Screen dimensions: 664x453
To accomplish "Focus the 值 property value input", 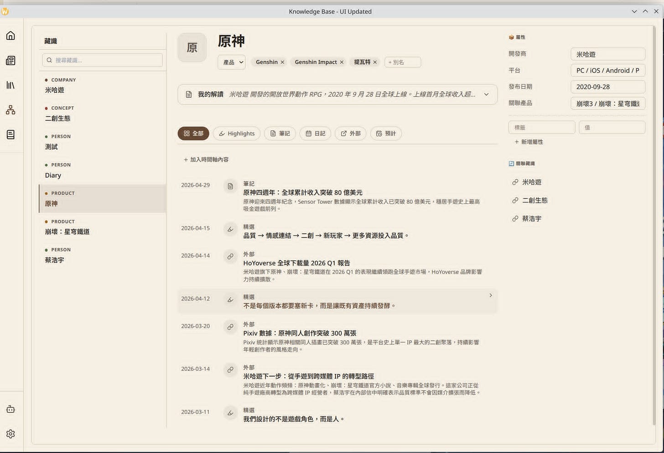I will pyautogui.click(x=612, y=127).
